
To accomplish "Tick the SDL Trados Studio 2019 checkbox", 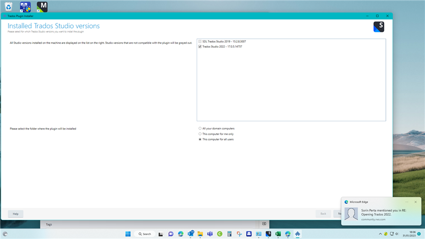I will 200,42.
